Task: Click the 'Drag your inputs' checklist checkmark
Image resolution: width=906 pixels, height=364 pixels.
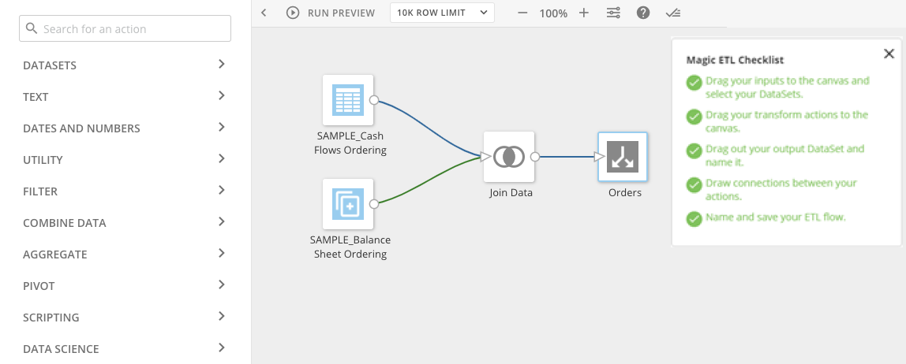Action: coord(694,83)
